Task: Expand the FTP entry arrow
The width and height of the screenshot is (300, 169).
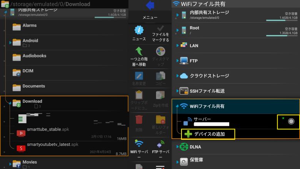Action: (x=177, y=61)
